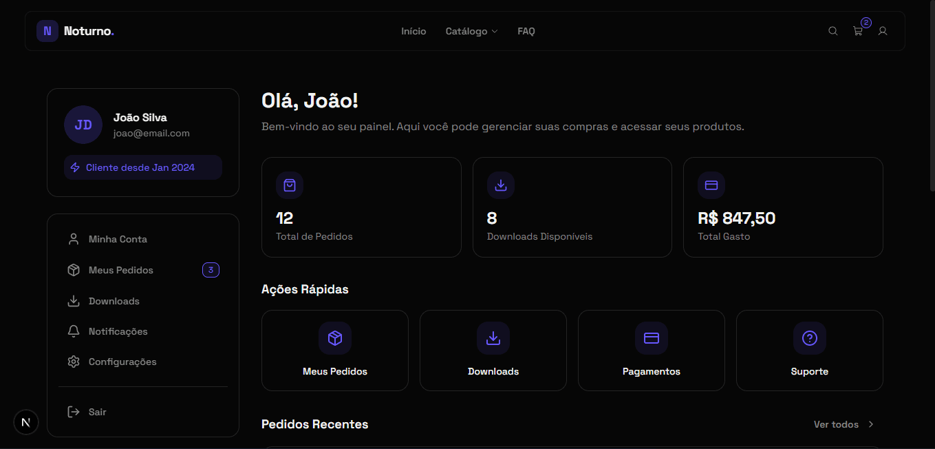This screenshot has height=449, width=935.
Task: Click the joao@email.com text
Action: pyautogui.click(x=151, y=133)
